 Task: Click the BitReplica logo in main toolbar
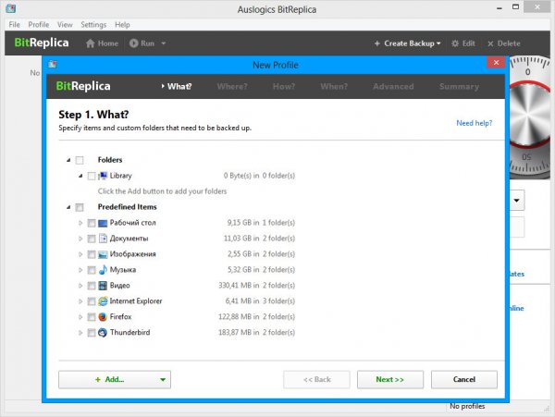point(42,43)
